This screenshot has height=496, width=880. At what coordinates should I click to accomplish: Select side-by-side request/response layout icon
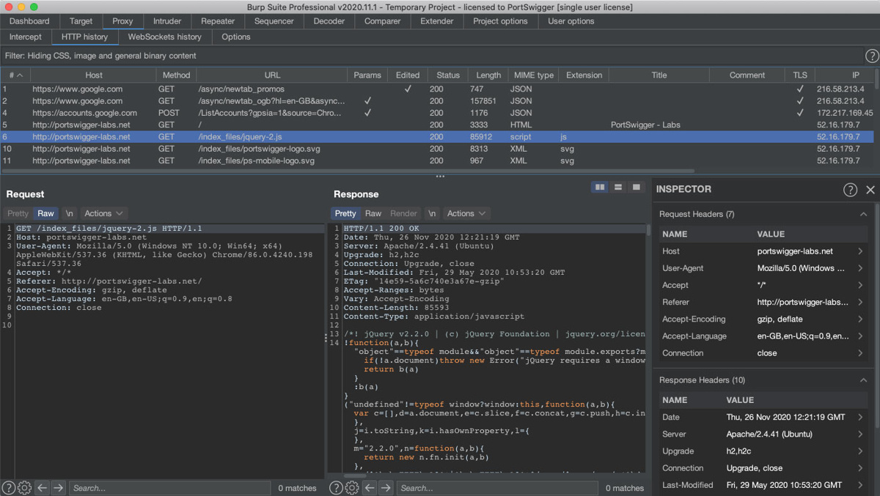600,188
